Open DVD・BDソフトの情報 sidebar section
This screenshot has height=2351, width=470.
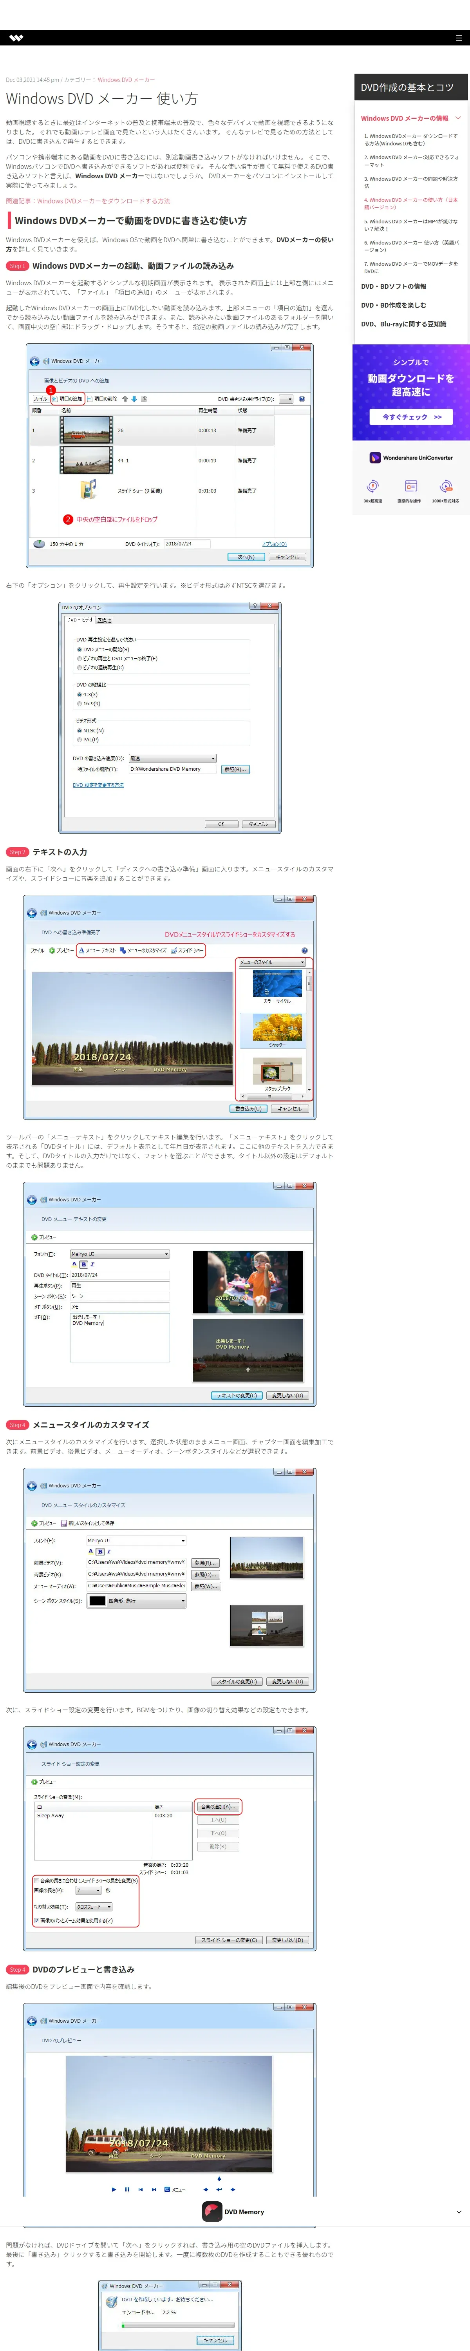393,286
